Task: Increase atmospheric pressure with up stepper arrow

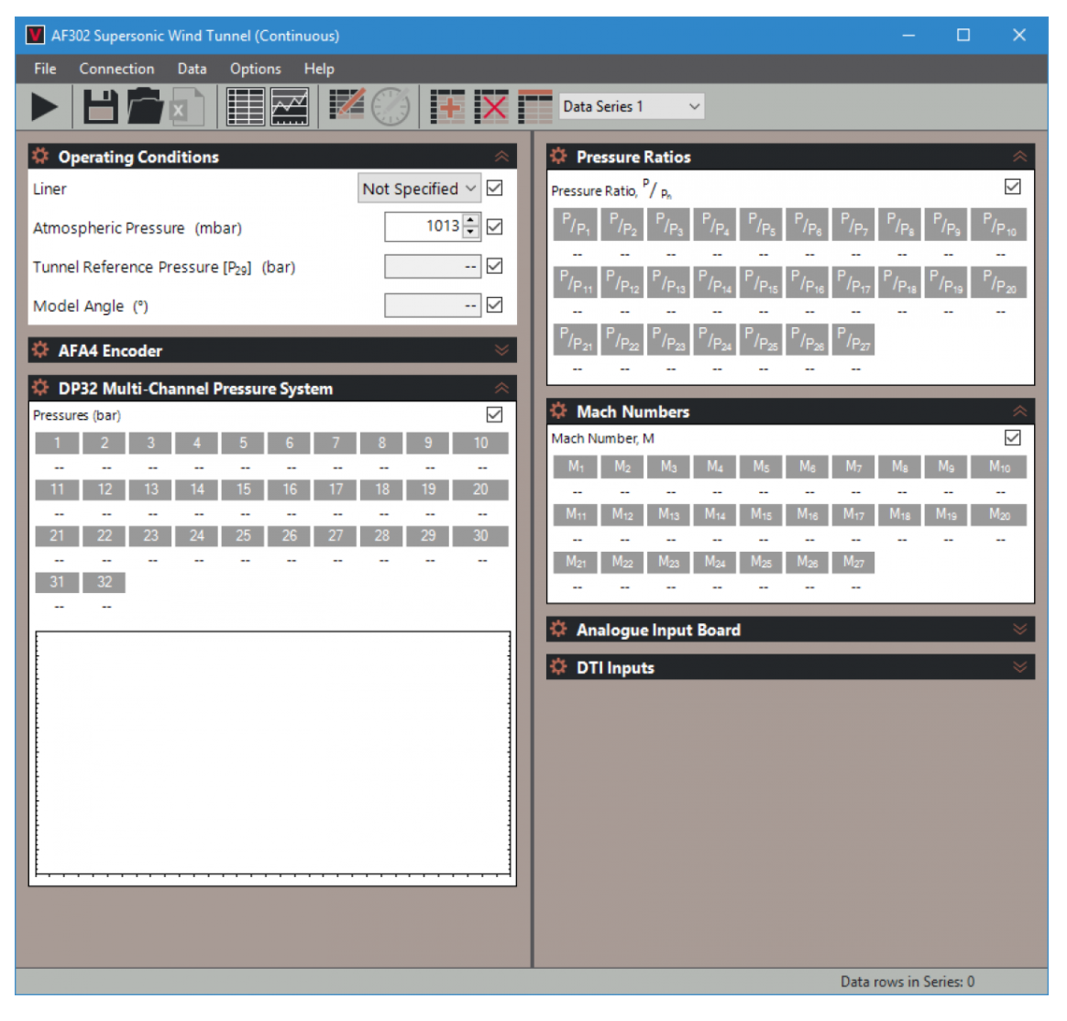Action: pos(471,220)
